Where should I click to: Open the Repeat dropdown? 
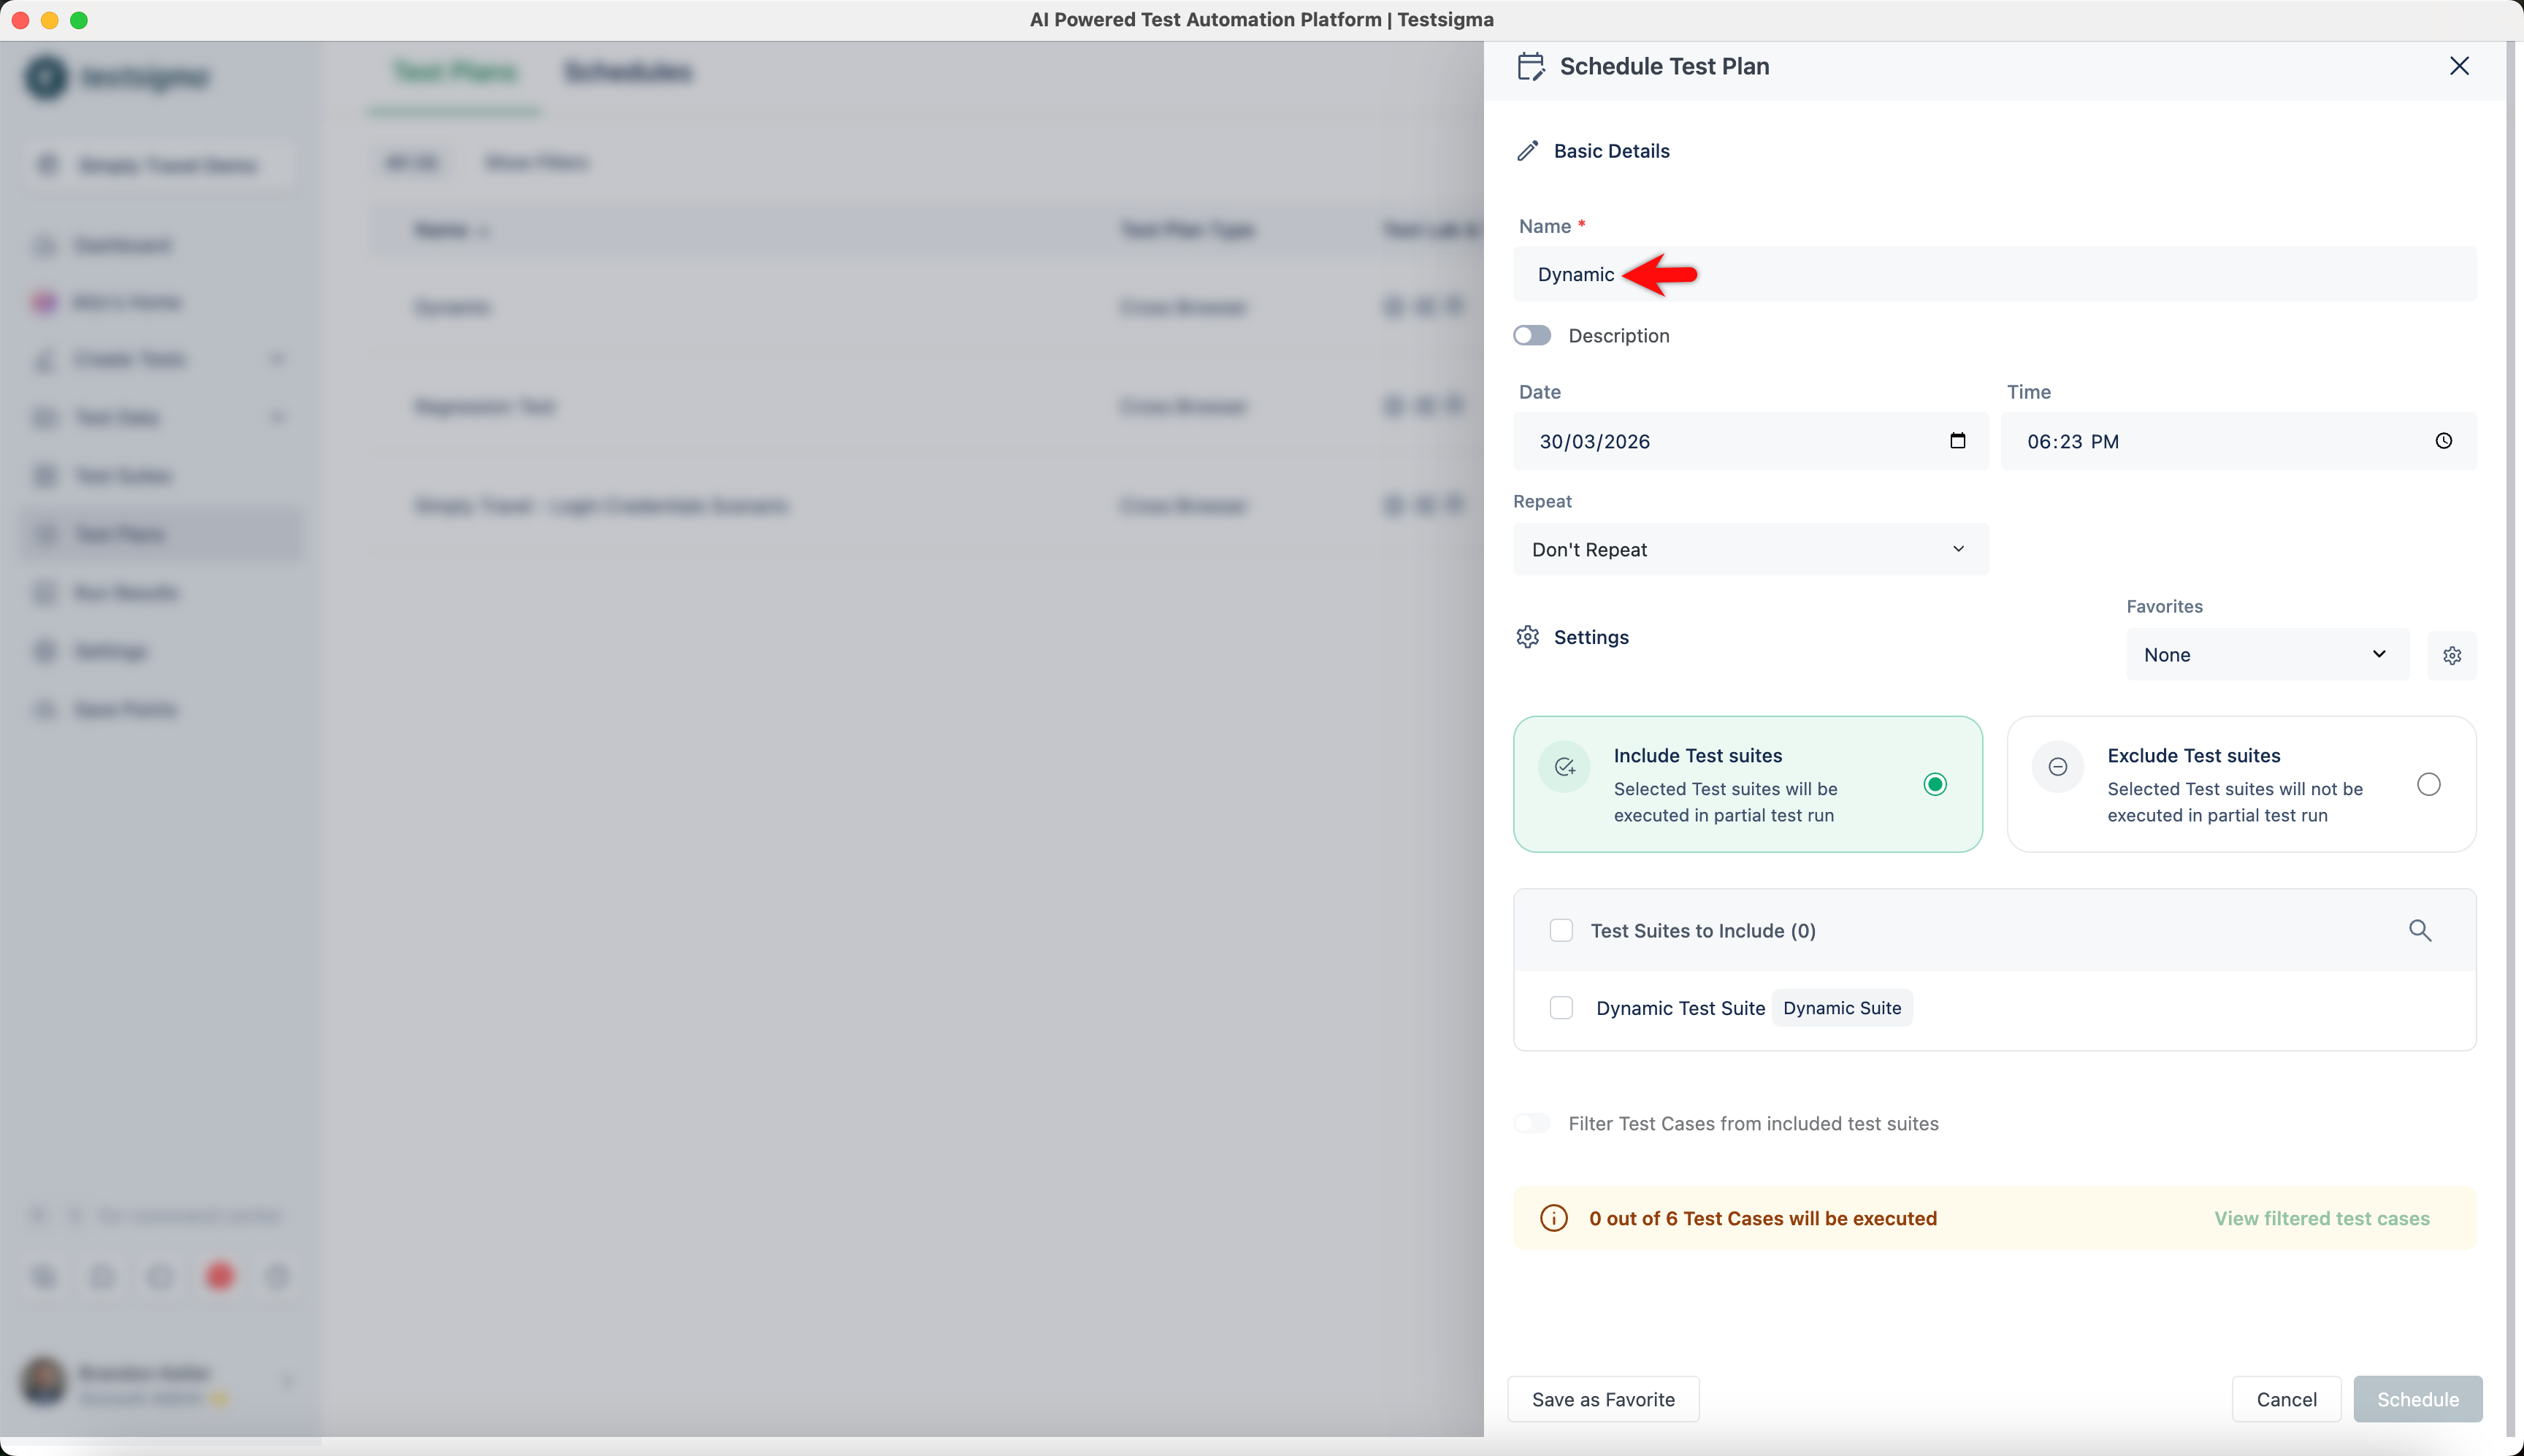coord(1750,550)
